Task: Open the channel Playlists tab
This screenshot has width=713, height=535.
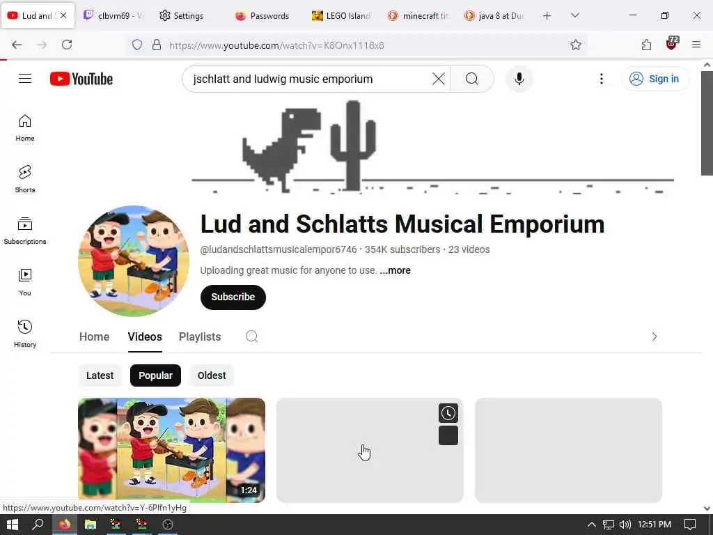Action: coord(200,336)
